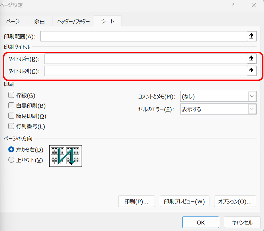The image size is (264, 231).
Task: Click range selector arrow icon for タイトル行
Action: coord(251,59)
